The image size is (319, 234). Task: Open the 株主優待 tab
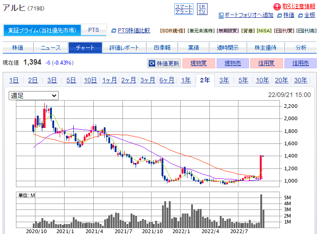[x=266, y=48]
